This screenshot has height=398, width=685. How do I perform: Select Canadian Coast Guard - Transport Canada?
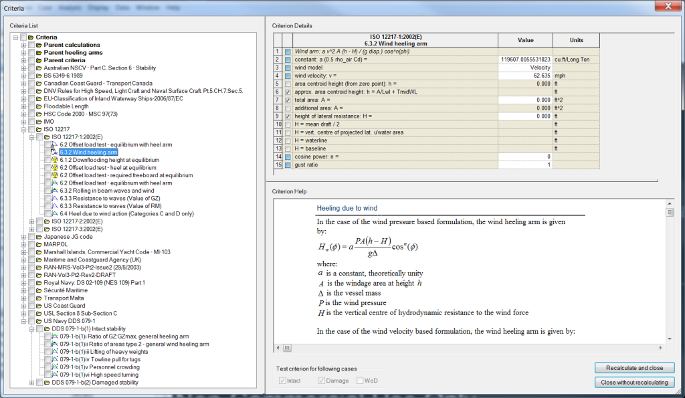coord(98,84)
